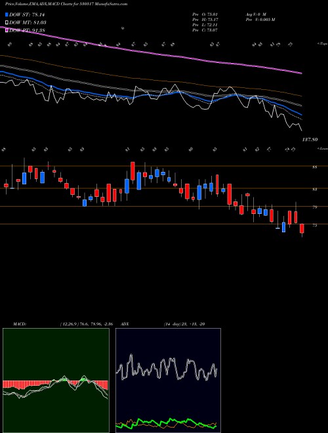
Task: Click the blue DOW ST legend swatch
Action: [x=7, y=14]
